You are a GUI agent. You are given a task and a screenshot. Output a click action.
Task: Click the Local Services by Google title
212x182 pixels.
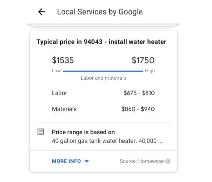[100, 12]
